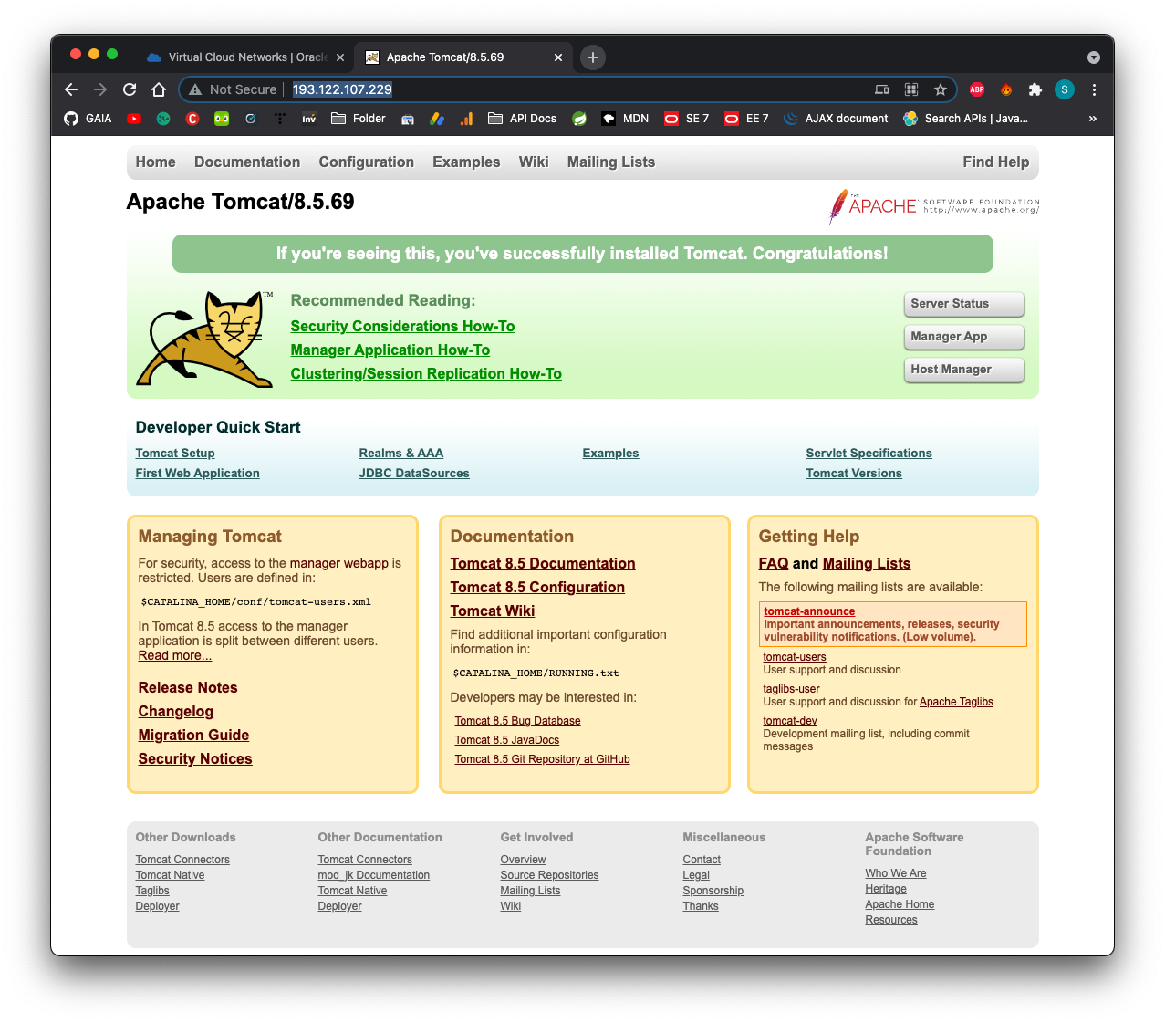Image resolution: width=1165 pixels, height=1023 pixels.
Task: Open the Google Ads bookmark icon
Action: click(x=437, y=119)
